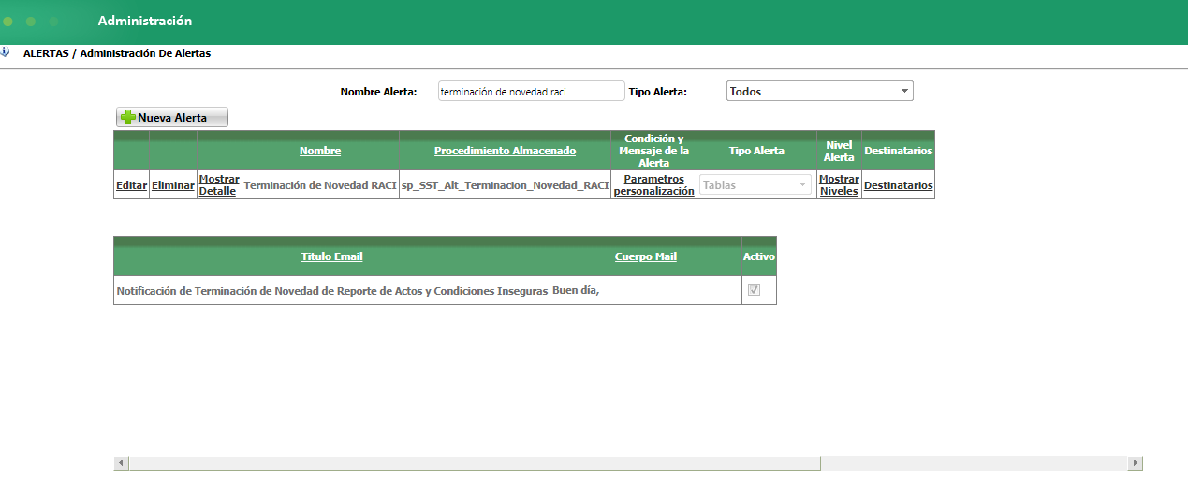This screenshot has height=482, width=1188.
Task: Click the horizontal scrollbar thumb
Action: [x=475, y=463]
